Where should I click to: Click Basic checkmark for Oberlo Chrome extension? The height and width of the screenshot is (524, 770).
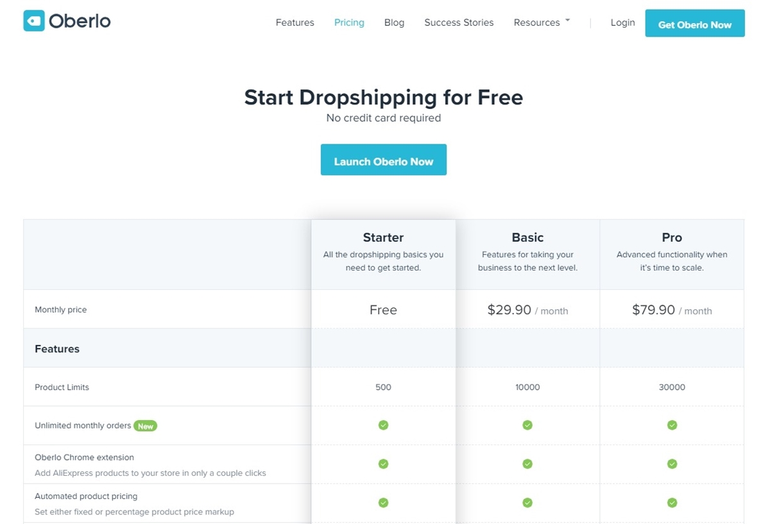[x=527, y=464]
